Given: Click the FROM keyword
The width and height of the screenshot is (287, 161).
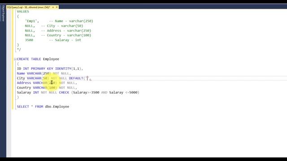Looking at the screenshot, I should [x=39, y=106].
